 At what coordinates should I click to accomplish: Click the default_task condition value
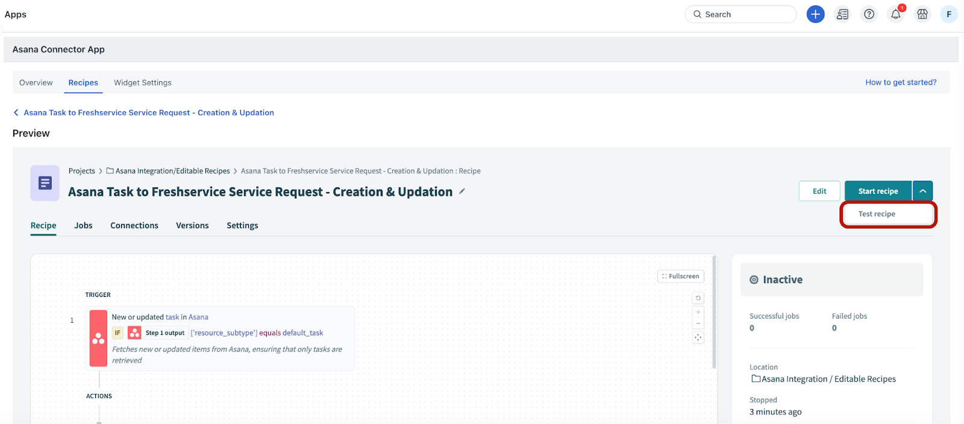[x=303, y=332]
